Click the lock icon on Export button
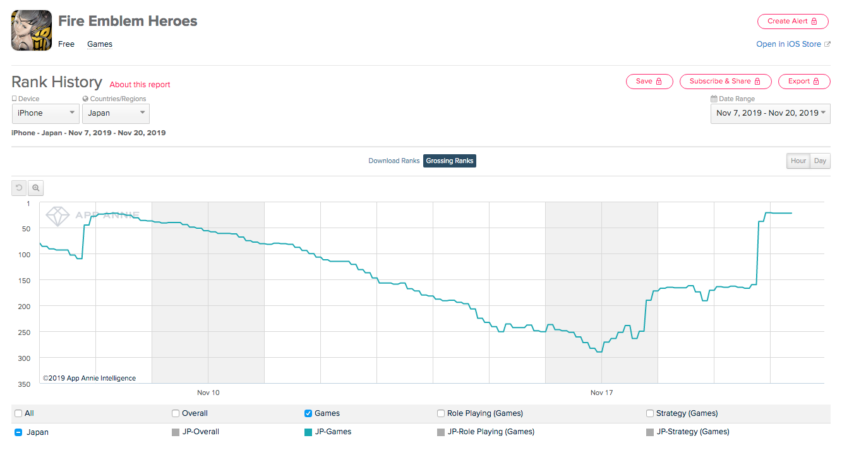This screenshot has width=842, height=457. (x=817, y=82)
